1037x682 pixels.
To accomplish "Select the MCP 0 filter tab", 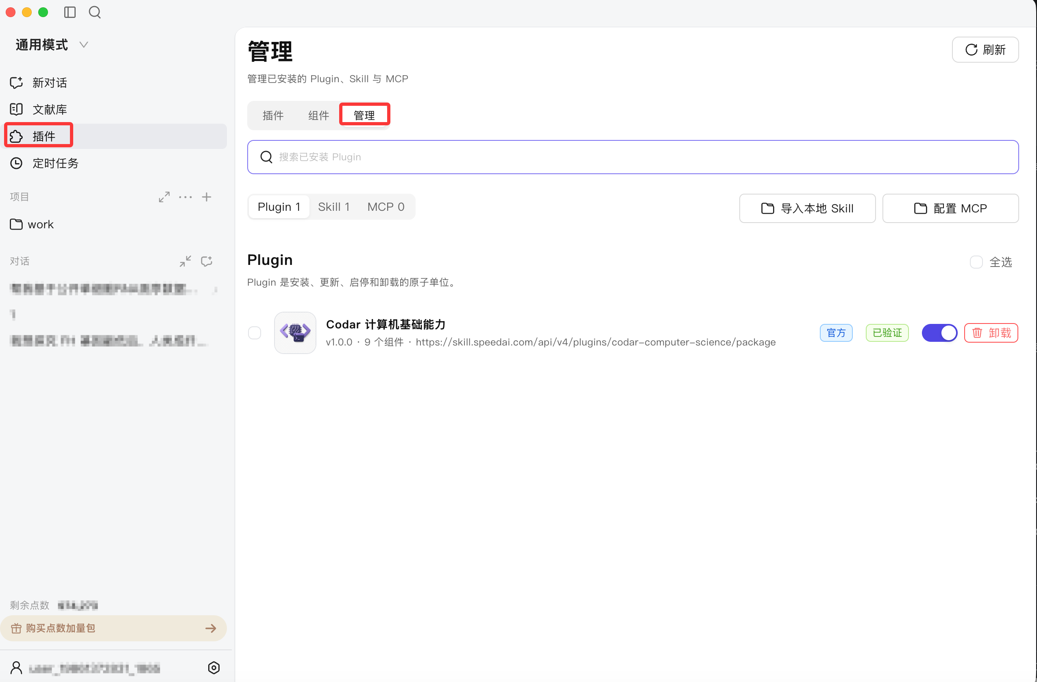I will pos(386,207).
